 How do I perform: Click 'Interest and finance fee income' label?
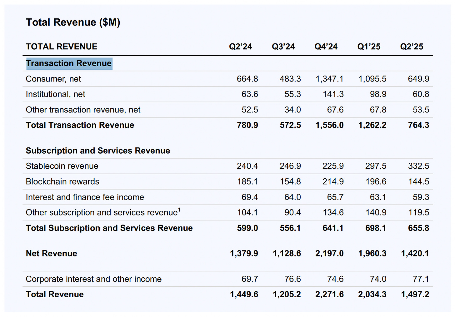[85, 197]
